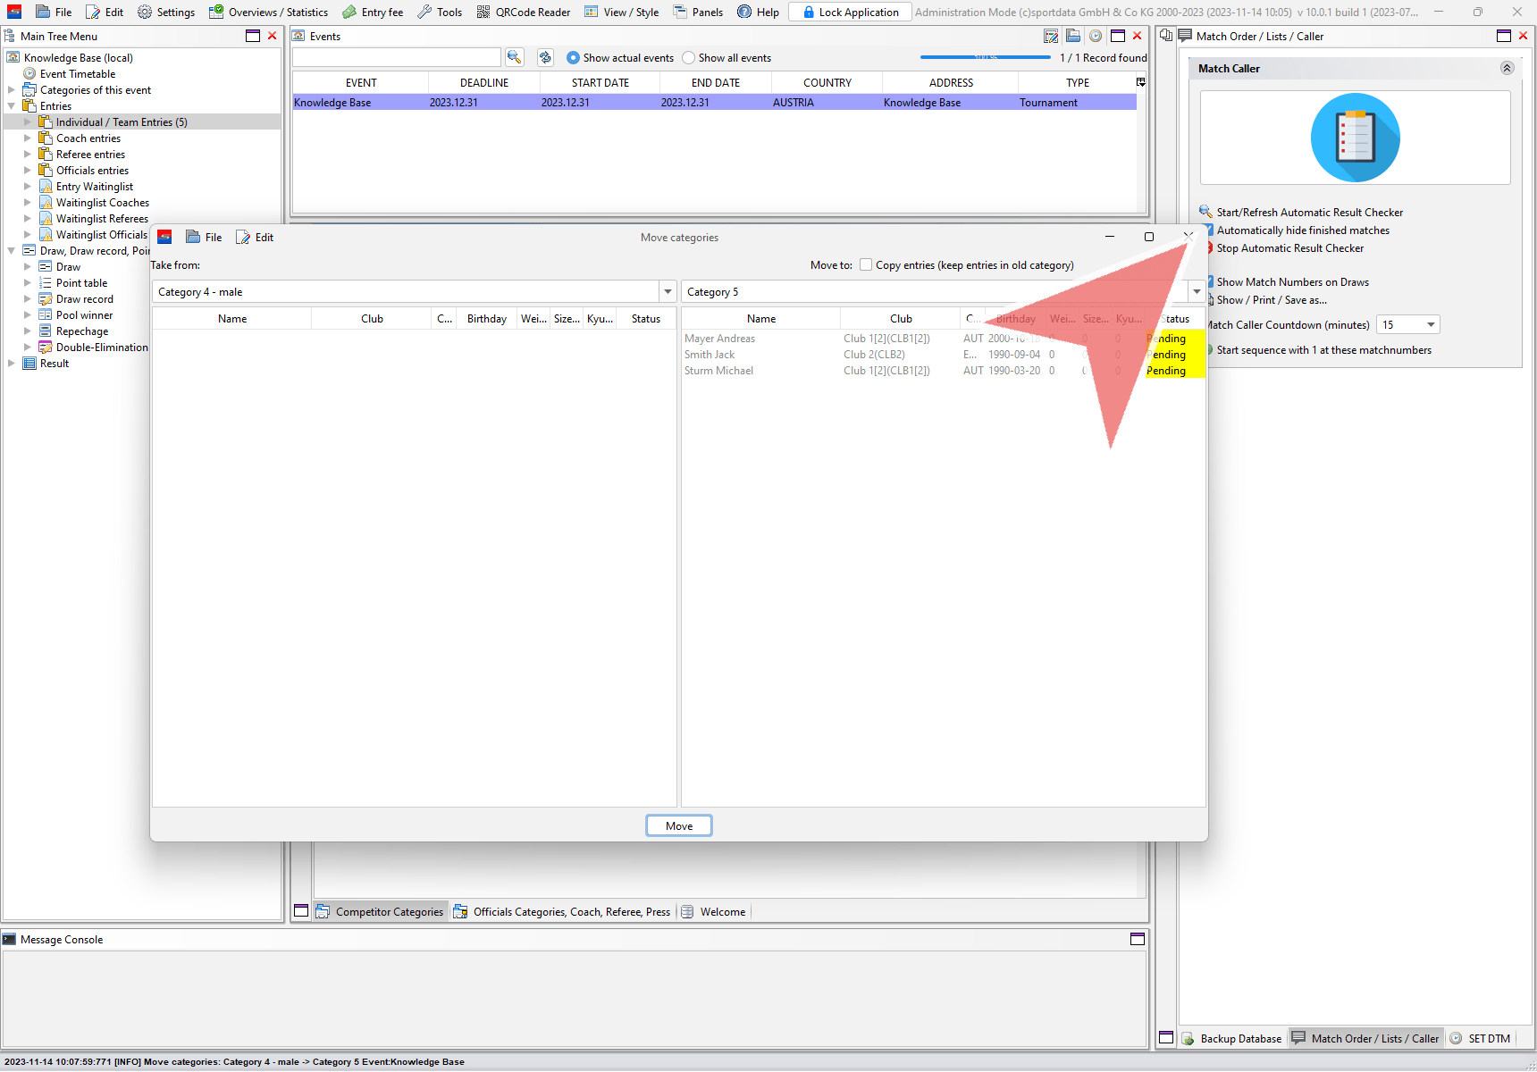Image resolution: width=1537 pixels, height=1072 pixels.
Task: Open the Take from category dropdown
Action: pyautogui.click(x=668, y=292)
